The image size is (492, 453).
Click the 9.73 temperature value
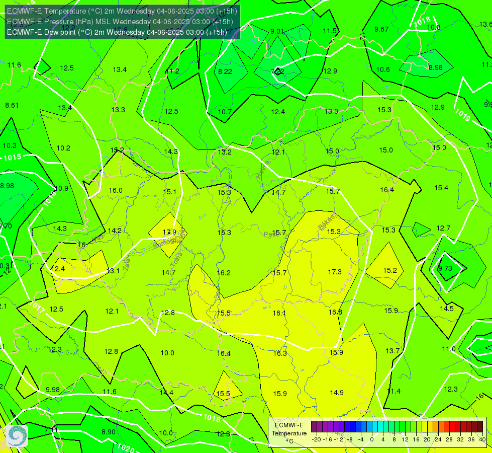click(x=445, y=268)
